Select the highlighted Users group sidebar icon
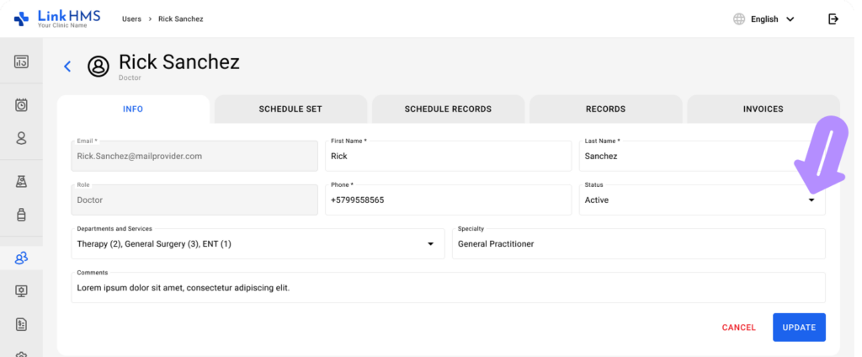Image resolution: width=862 pixels, height=357 pixels. click(x=21, y=258)
